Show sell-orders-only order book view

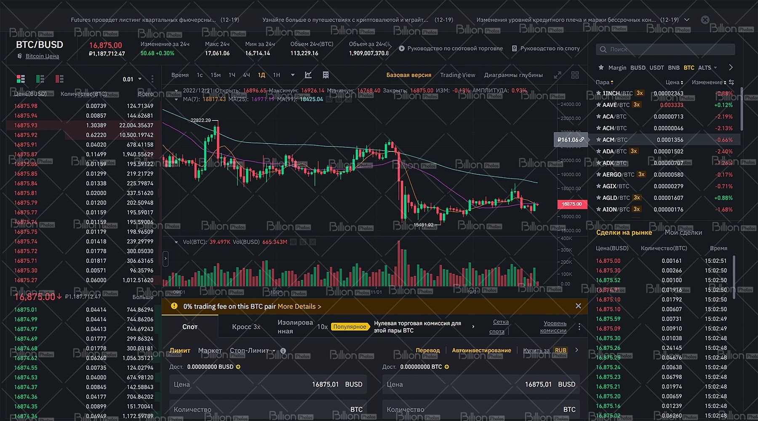[59, 79]
